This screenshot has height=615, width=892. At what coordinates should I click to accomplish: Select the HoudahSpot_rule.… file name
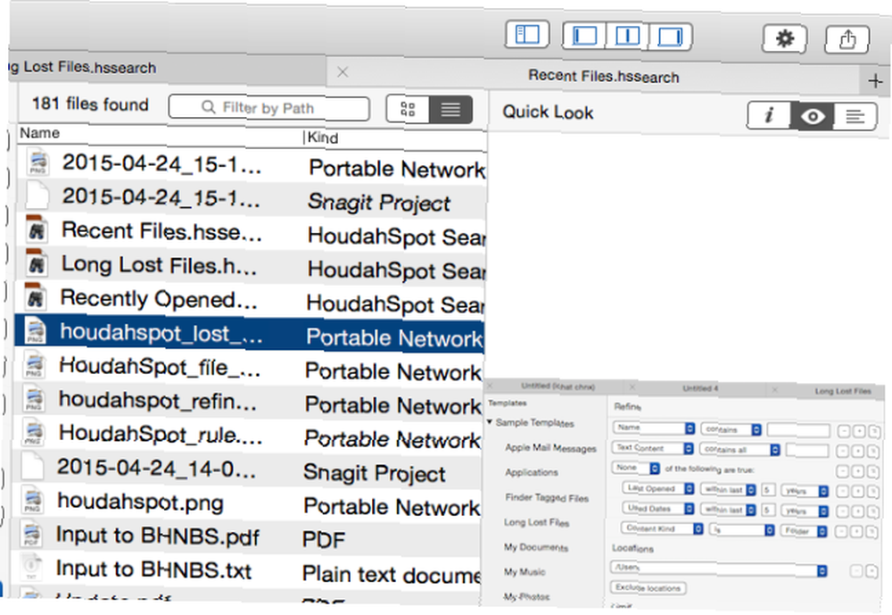pos(161,435)
